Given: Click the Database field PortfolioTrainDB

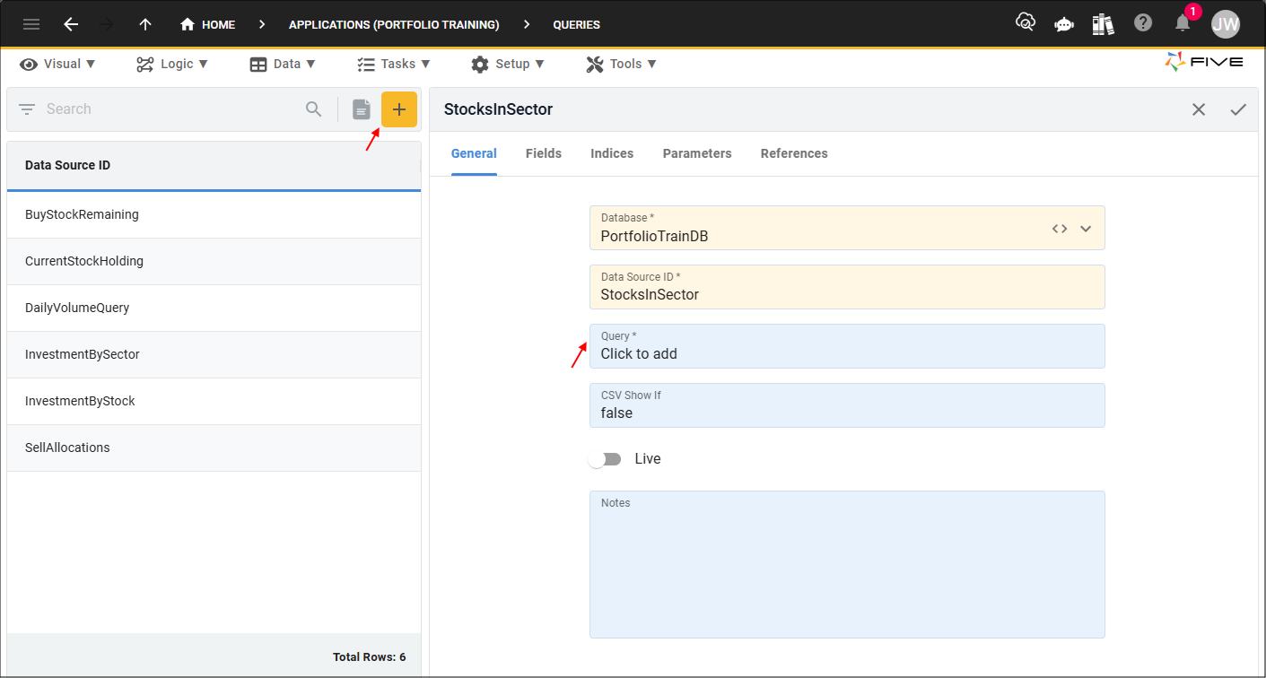Looking at the screenshot, I should pyautogui.click(x=847, y=228).
